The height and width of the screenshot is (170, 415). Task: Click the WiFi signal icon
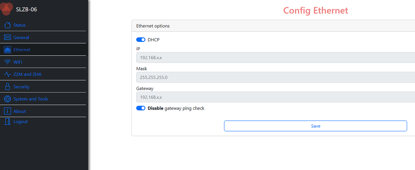click(8, 62)
